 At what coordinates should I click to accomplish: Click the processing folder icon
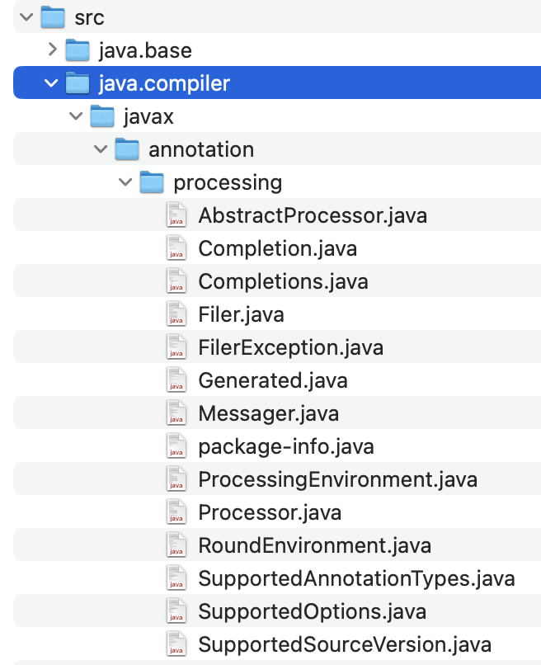click(x=152, y=182)
